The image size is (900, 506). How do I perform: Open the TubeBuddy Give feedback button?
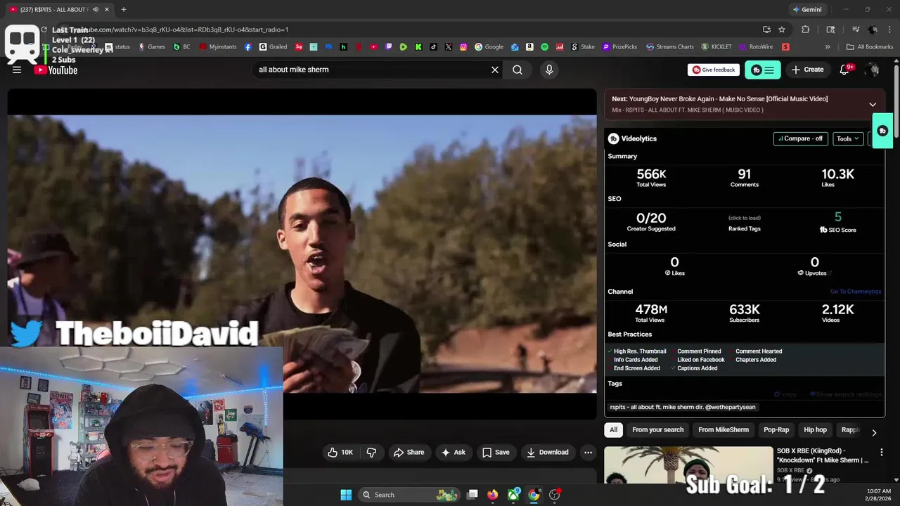[714, 70]
